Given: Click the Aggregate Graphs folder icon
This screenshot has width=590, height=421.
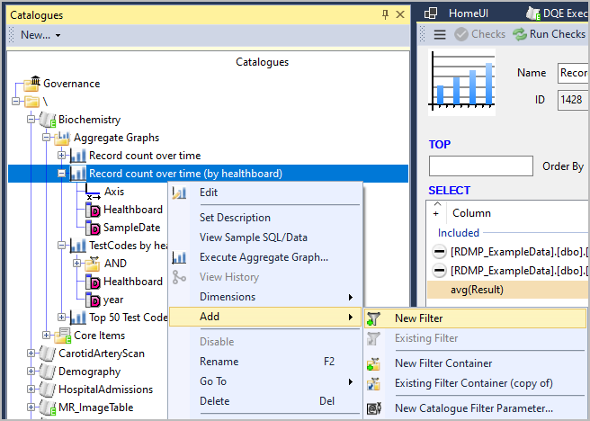Looking at the screenshot, I should pos(62,138).
